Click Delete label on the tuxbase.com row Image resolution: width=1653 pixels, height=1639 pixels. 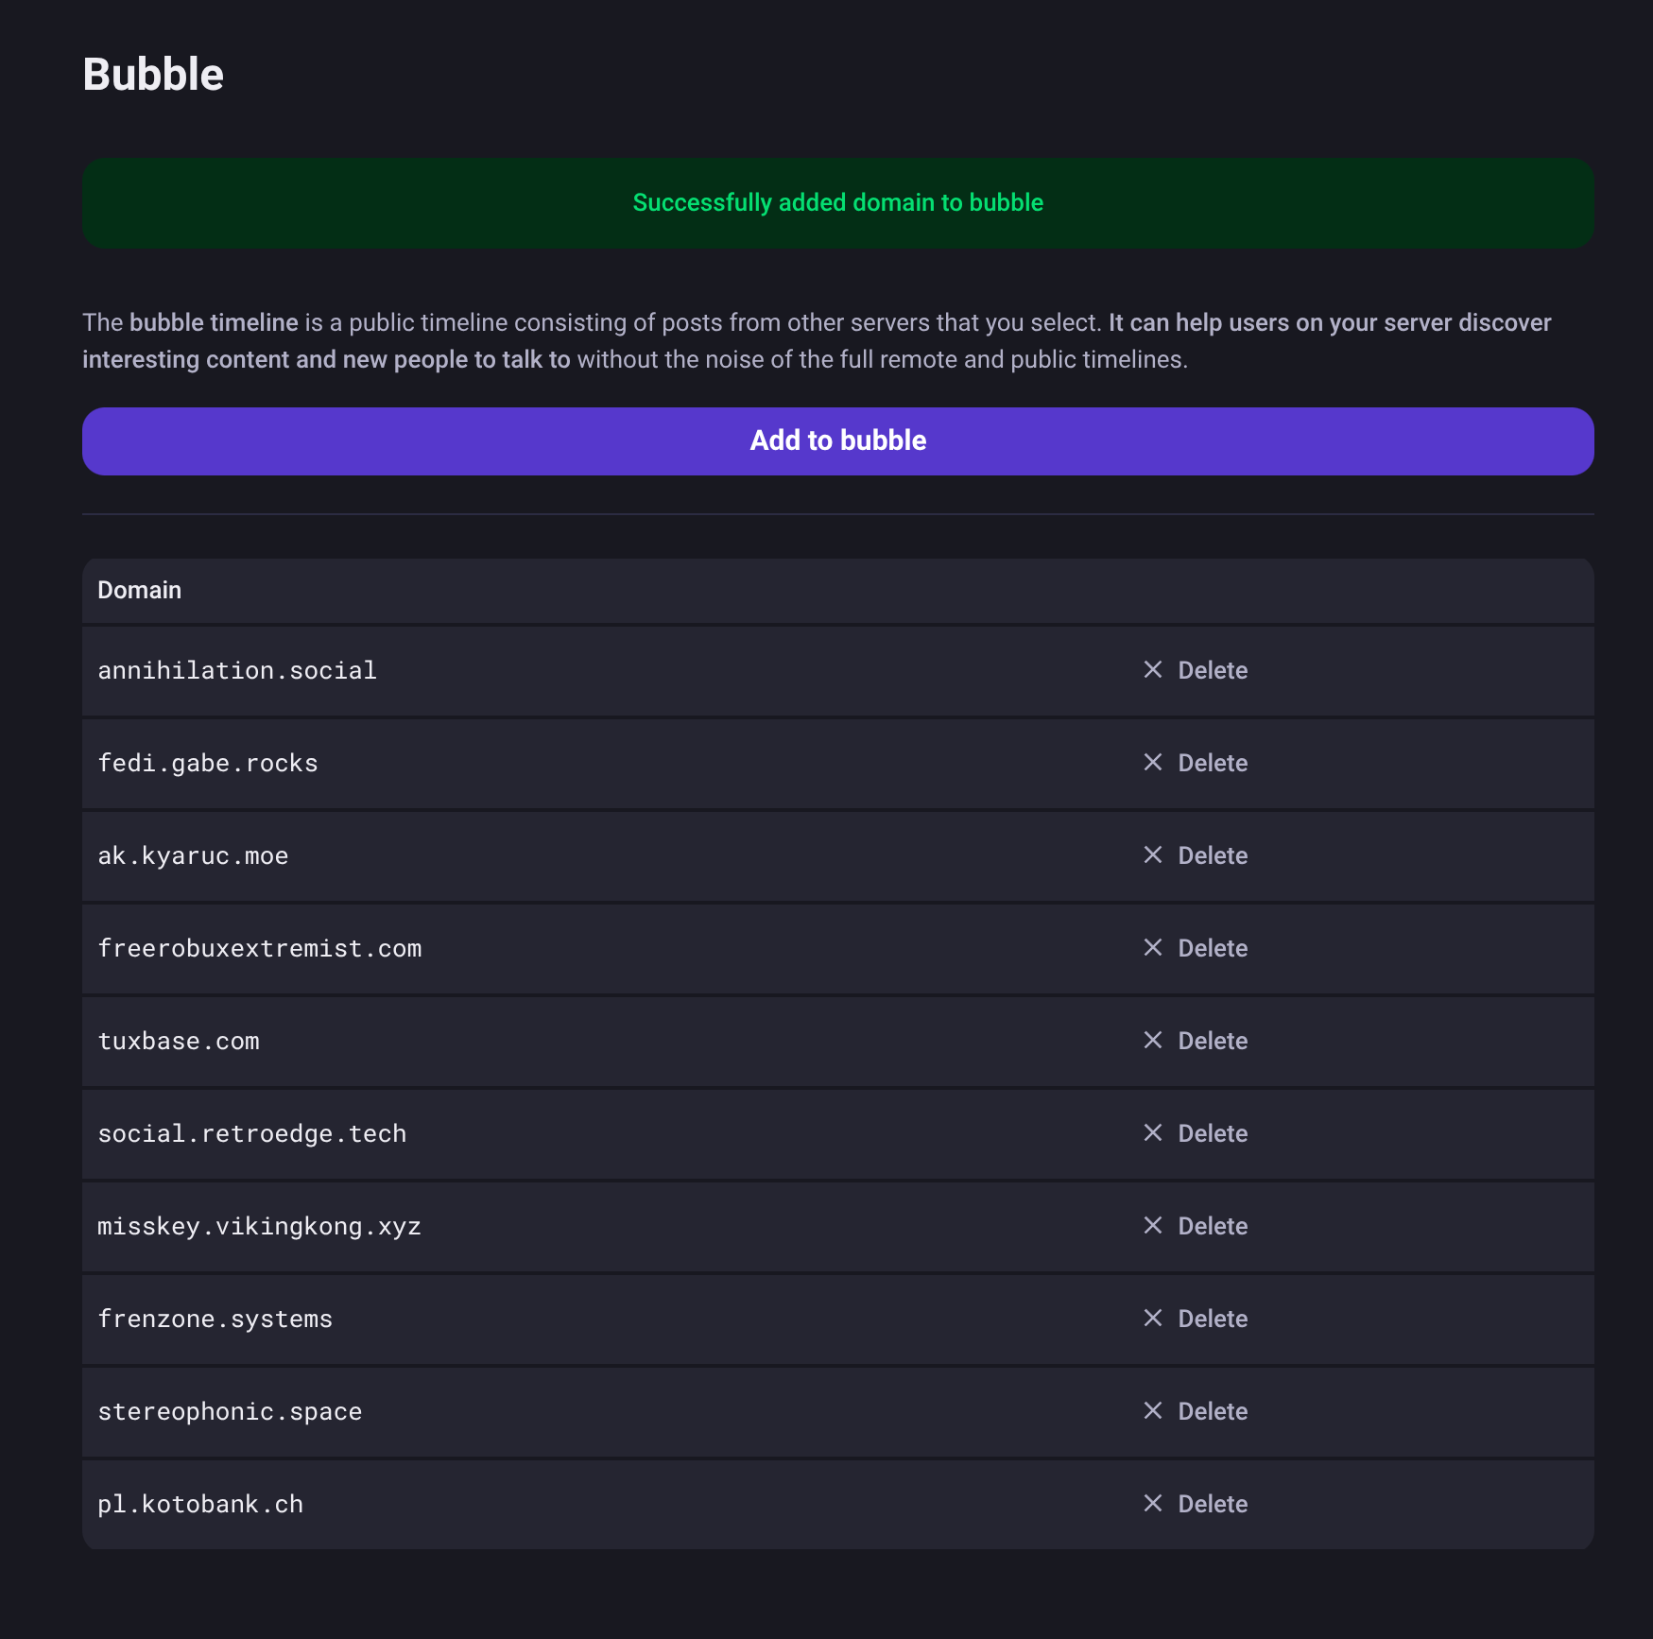tap(1213, 1041)
